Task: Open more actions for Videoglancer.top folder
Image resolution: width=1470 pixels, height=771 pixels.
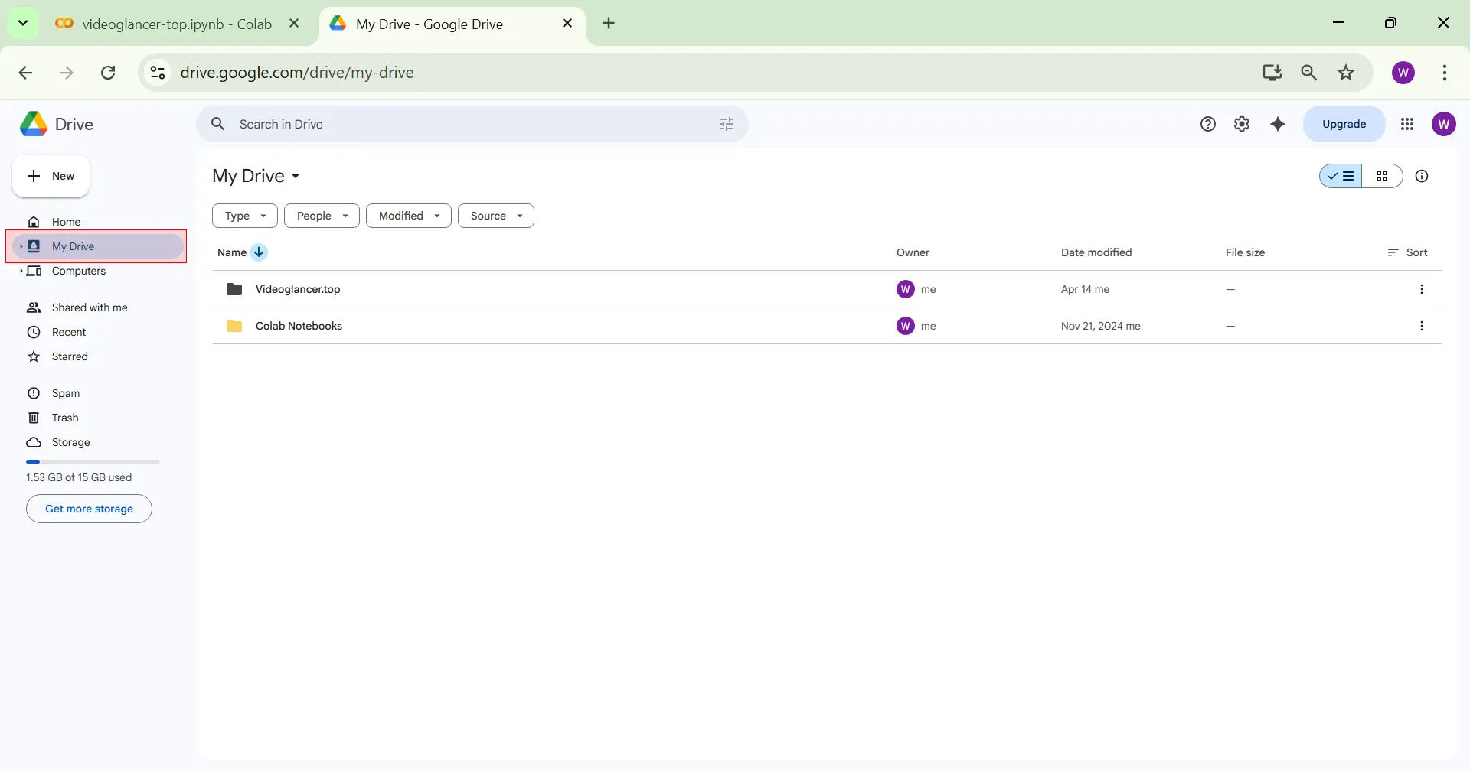Action: pyautogui.click(x=1422, y=289)
